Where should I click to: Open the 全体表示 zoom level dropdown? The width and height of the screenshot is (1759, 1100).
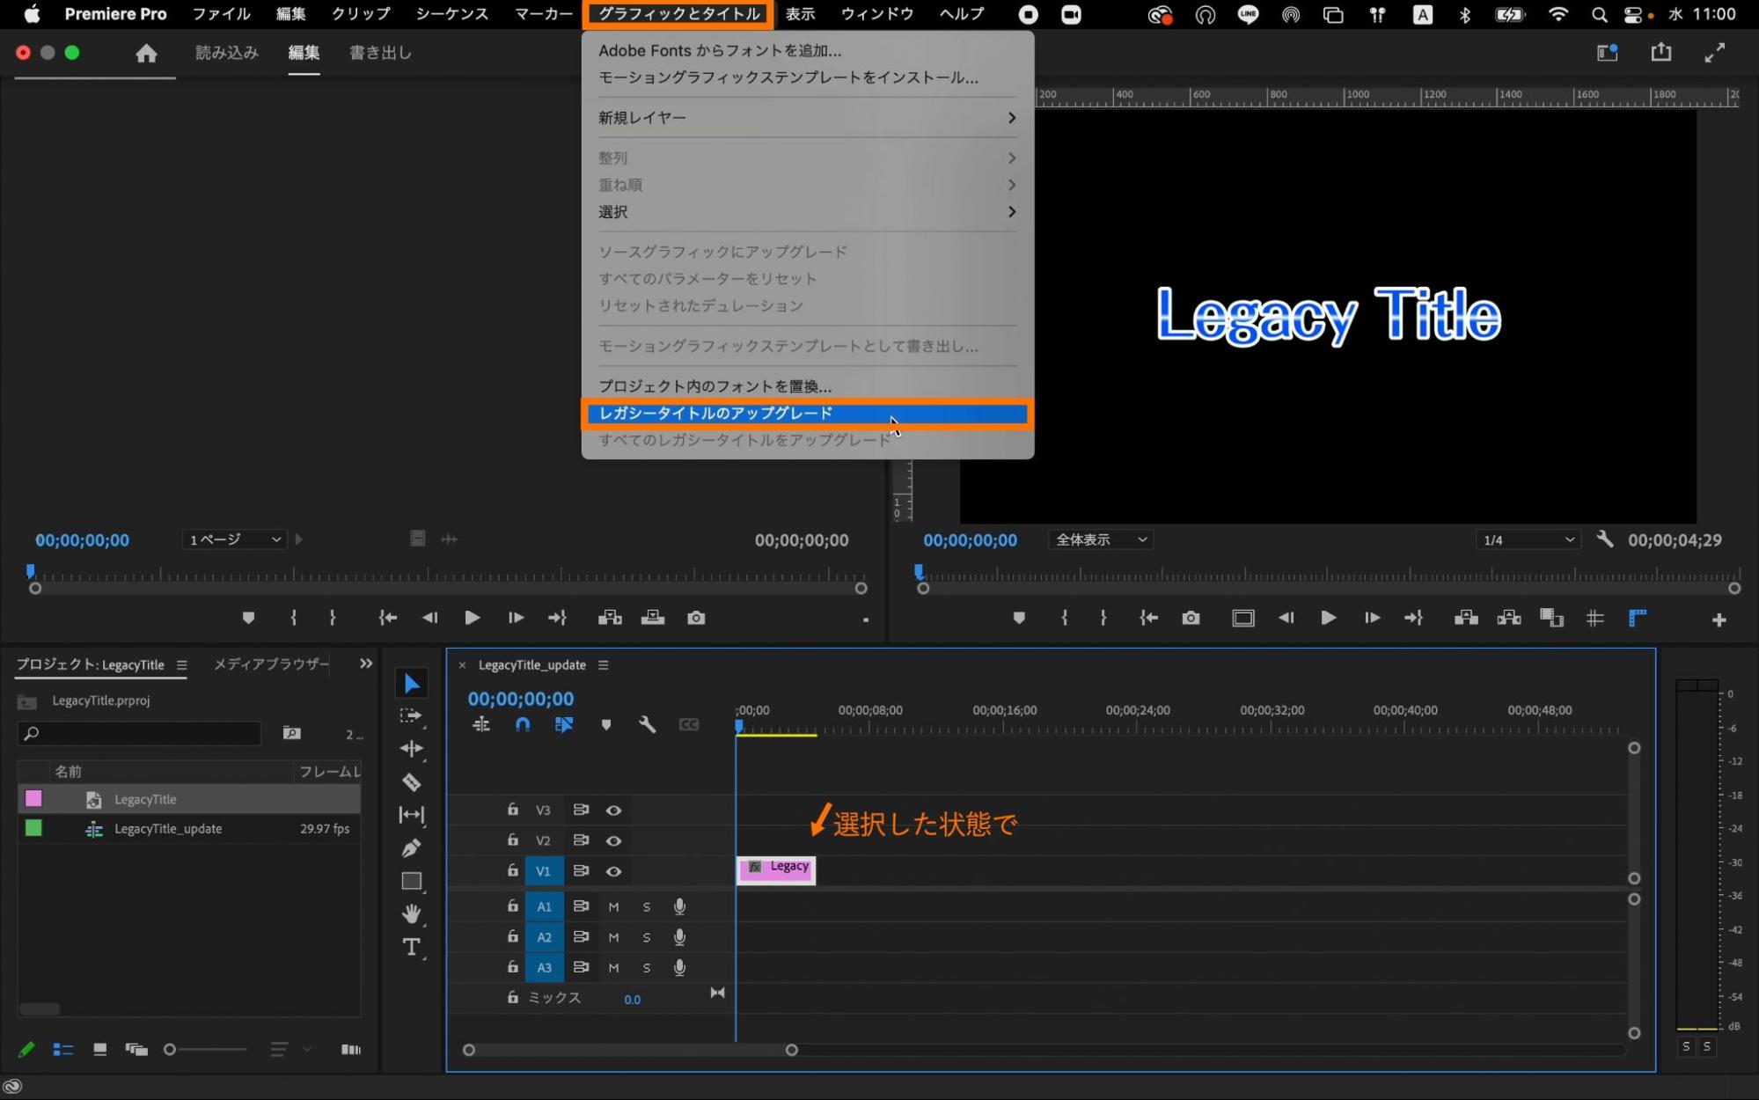[1101, 539]
